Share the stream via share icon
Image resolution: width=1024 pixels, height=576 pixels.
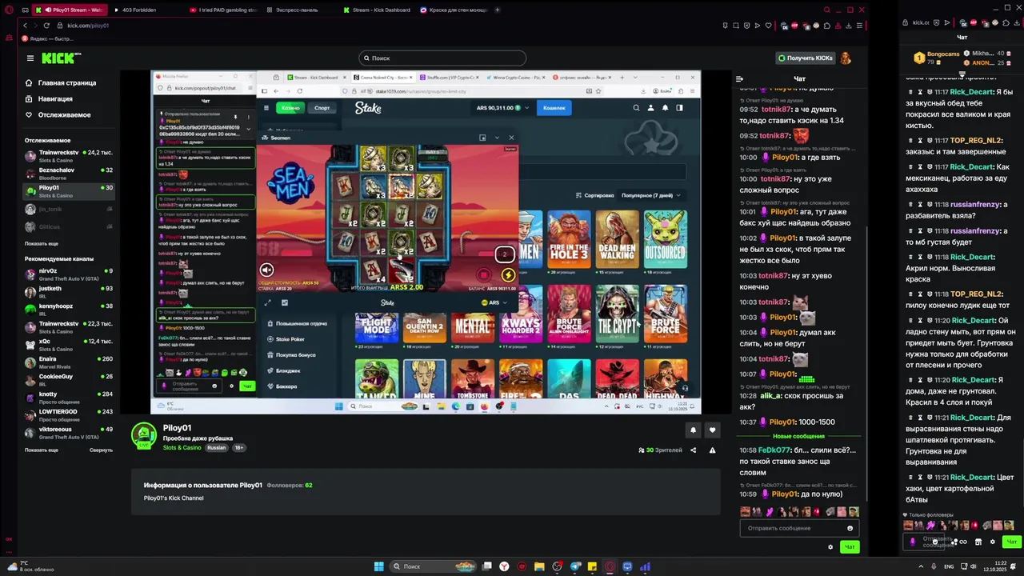pos(694,450)
